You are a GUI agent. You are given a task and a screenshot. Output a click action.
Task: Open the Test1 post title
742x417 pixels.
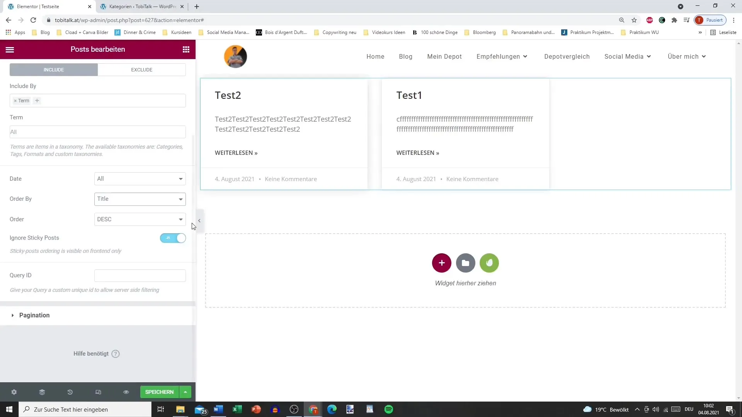click(409, 95)
